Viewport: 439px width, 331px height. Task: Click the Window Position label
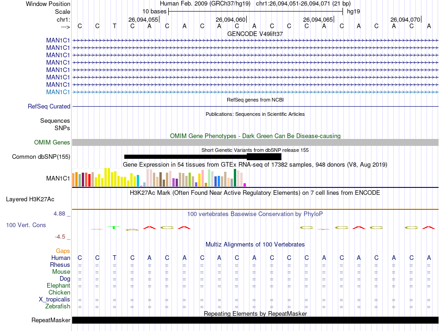pyautogui.click(x=48, y=4)
